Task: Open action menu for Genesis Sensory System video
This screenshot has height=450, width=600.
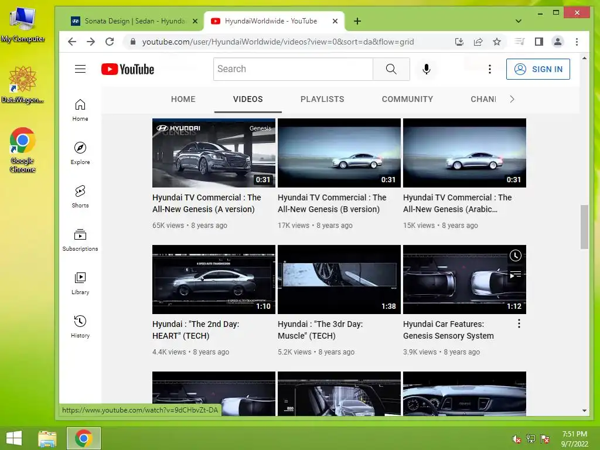Action: click(519, 323)
